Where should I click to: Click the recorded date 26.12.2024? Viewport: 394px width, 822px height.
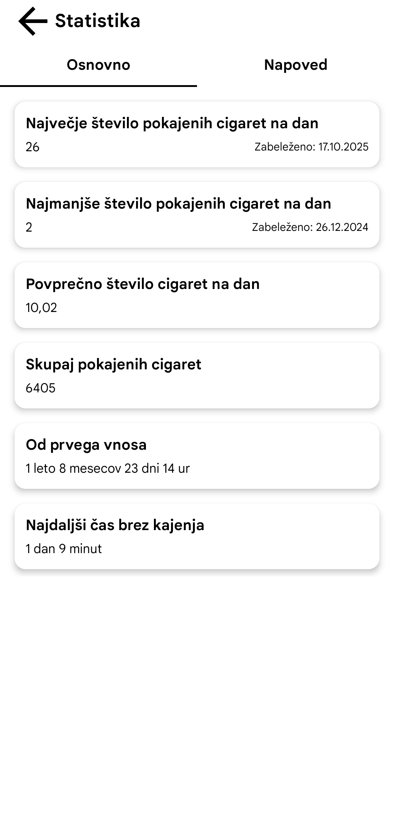pos(310,227)
